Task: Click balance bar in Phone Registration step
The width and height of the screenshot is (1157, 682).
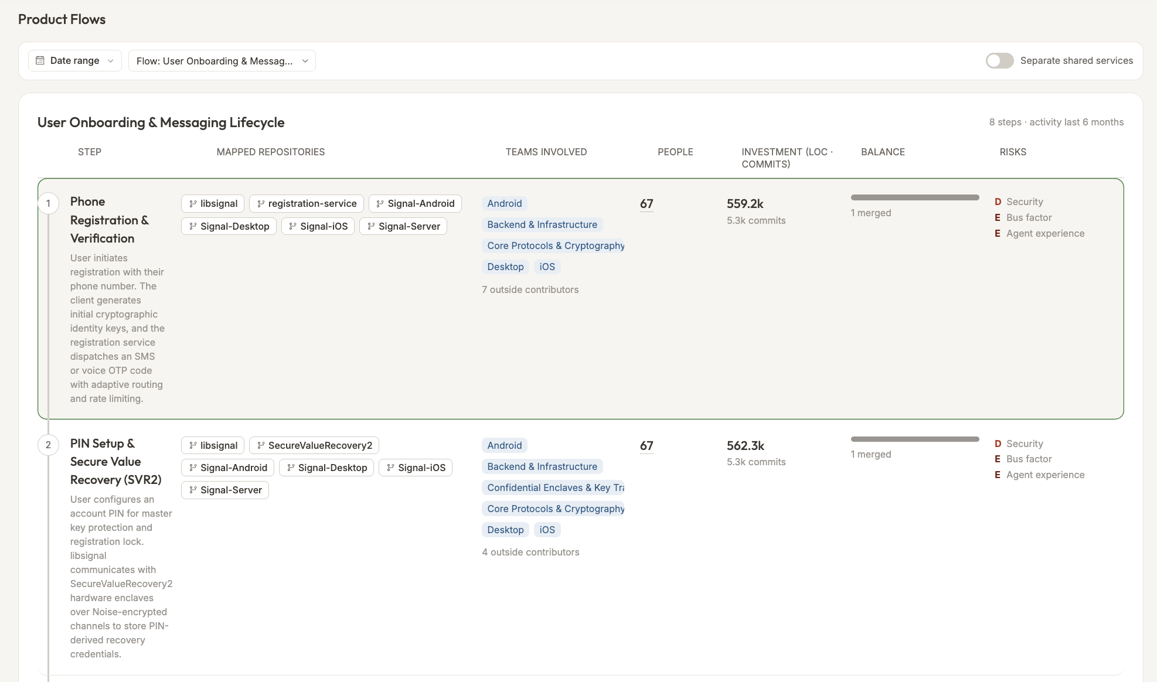Action: coord(915,197)
